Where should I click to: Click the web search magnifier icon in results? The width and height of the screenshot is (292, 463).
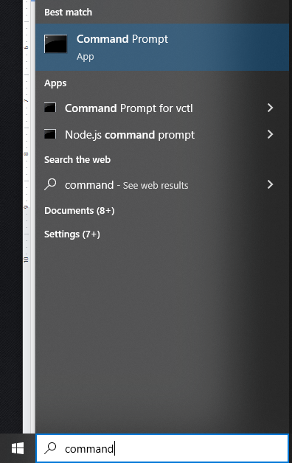pyautogui.click(x=50, y=184)
